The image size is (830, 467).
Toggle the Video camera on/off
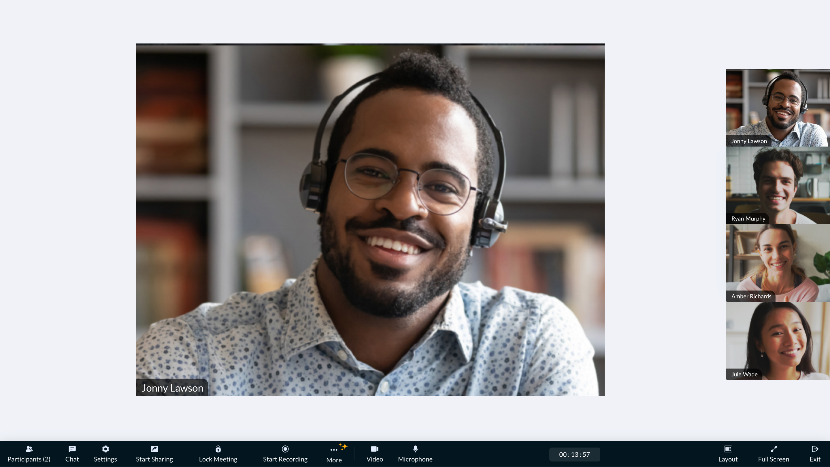coord(375,454)
